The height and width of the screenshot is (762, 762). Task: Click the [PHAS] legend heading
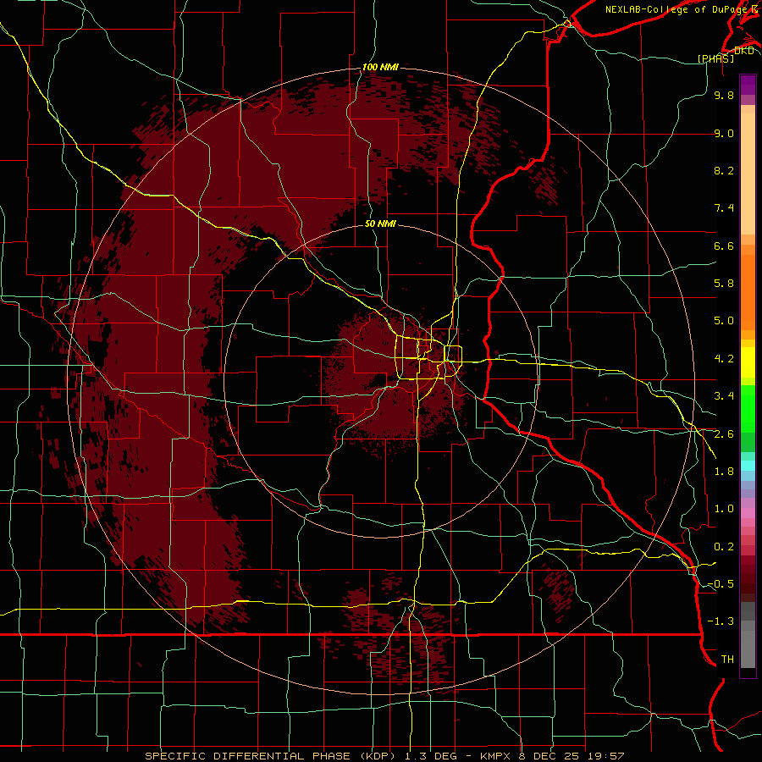pyautogui.click(x=715, y=58)
